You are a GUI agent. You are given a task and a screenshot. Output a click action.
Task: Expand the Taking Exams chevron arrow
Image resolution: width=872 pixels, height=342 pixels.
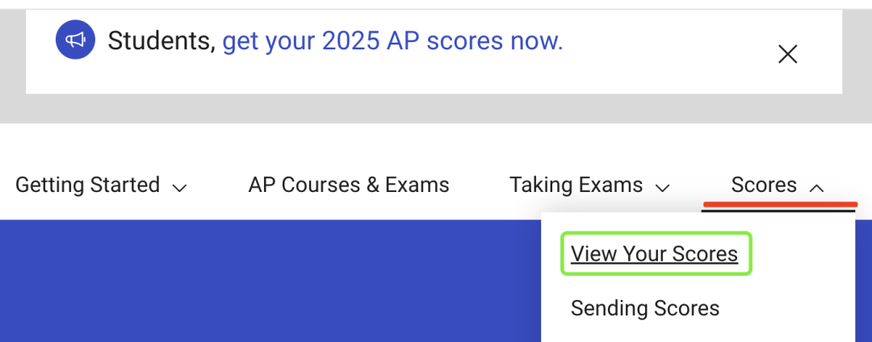pos(662,188)
